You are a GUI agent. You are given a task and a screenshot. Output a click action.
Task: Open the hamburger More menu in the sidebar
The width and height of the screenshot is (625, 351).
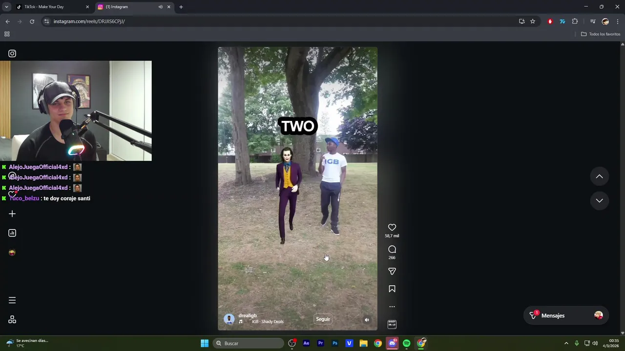[x=12, y=300]
